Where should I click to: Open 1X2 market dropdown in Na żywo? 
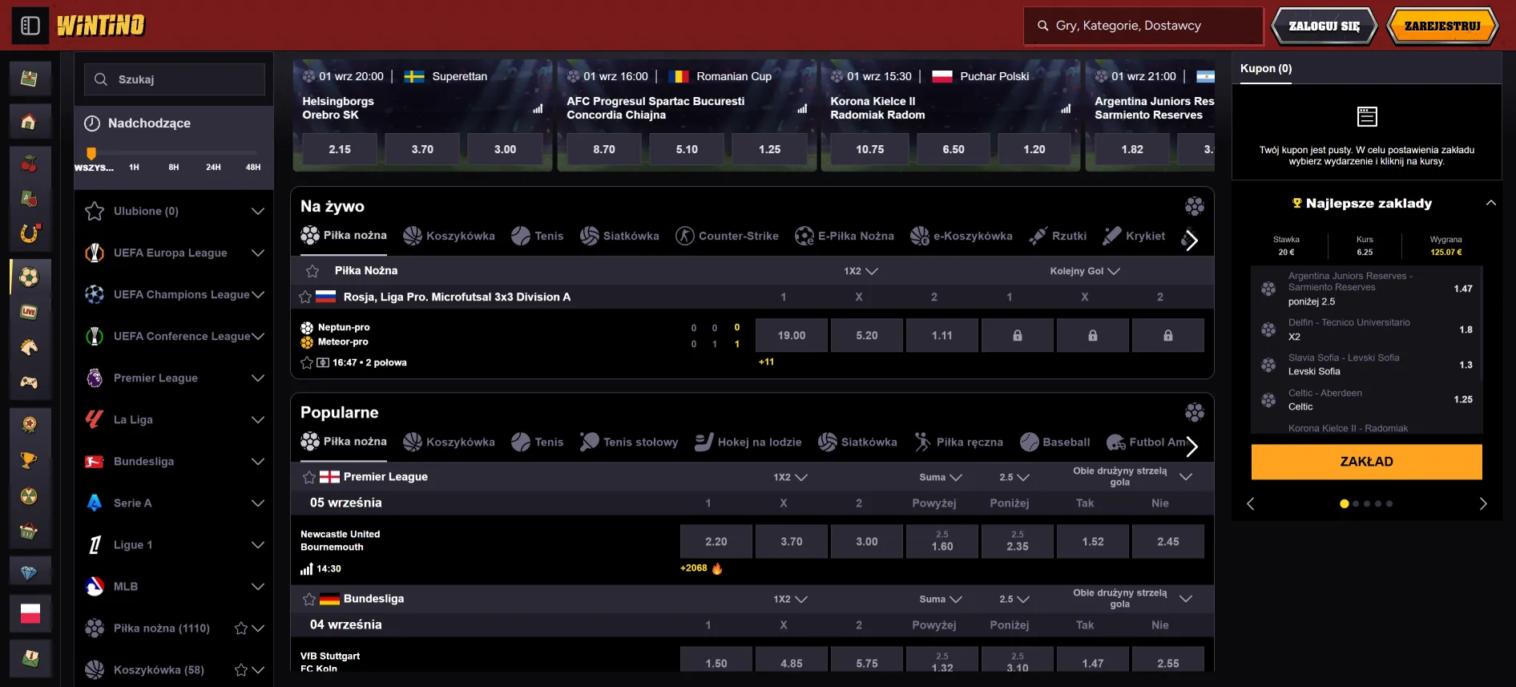point(861,271)
